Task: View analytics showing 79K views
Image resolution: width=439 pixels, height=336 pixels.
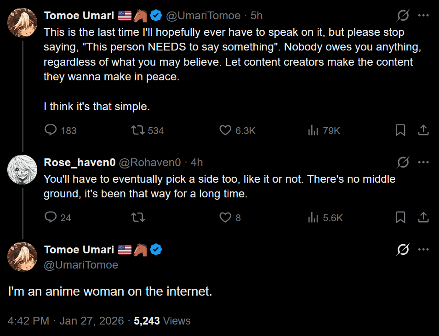Action: [313, 130]
